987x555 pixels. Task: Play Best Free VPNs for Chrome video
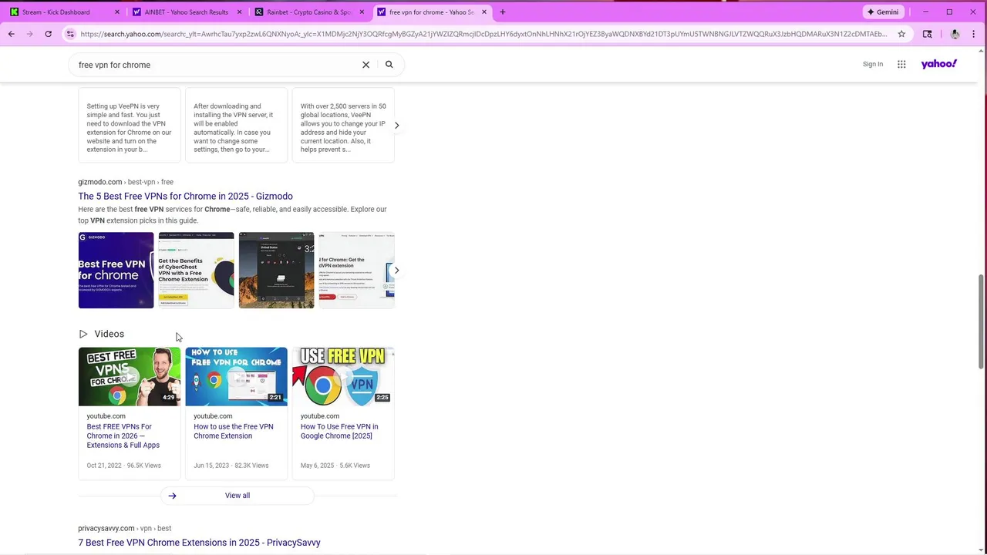(x=130, y=377)
